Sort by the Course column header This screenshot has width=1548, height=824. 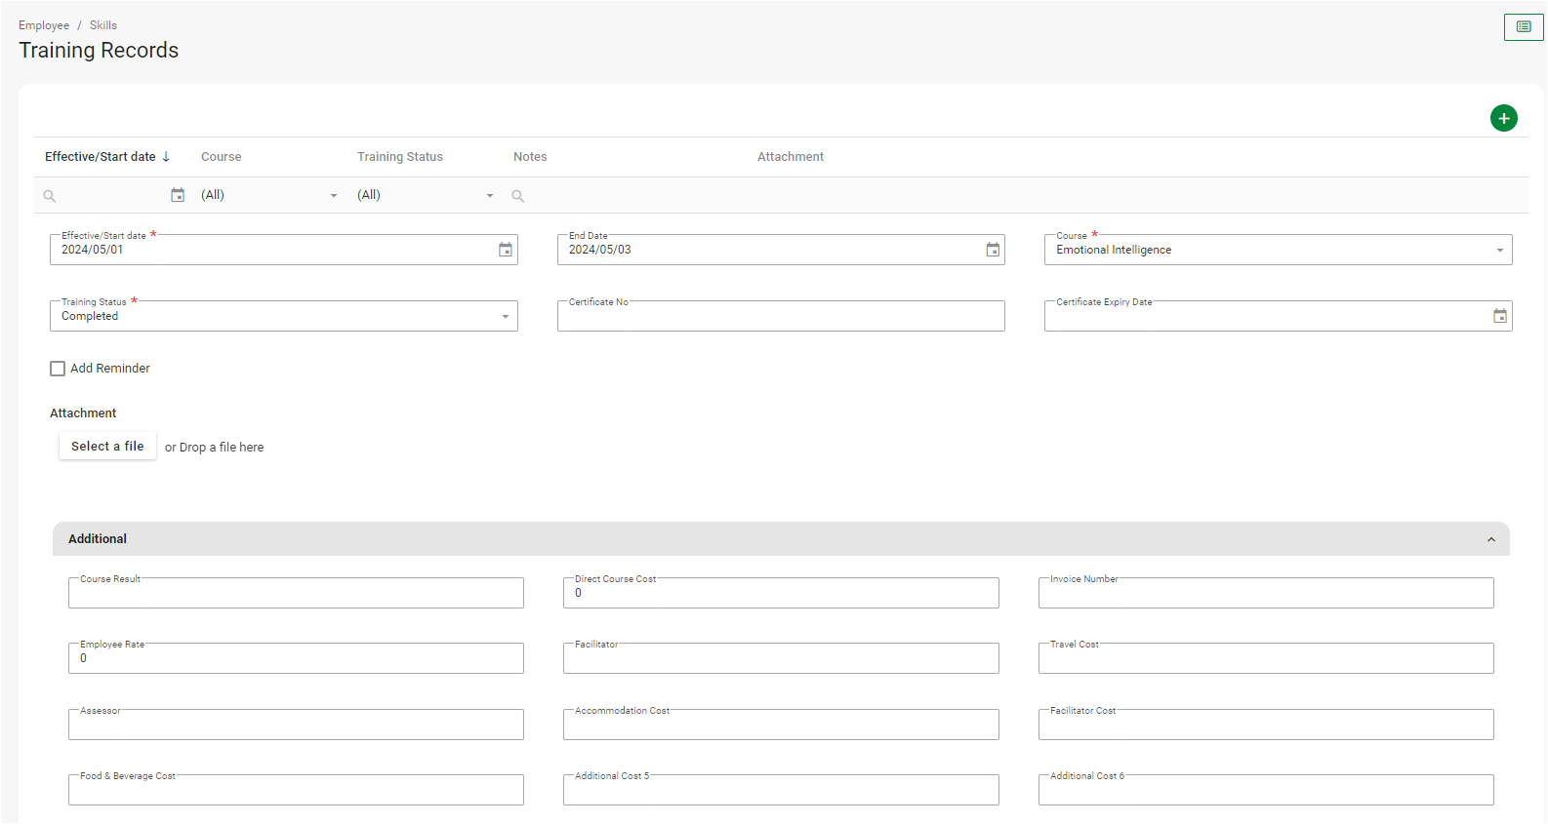click(x=221, y=157)
